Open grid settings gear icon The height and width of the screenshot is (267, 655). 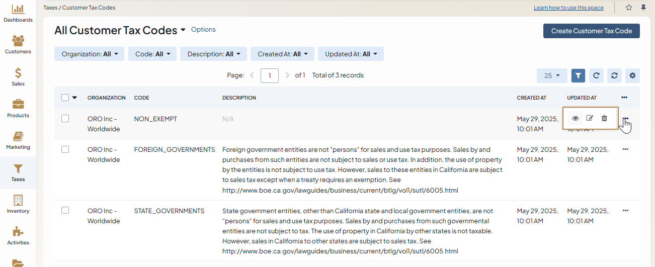[632, 75]
